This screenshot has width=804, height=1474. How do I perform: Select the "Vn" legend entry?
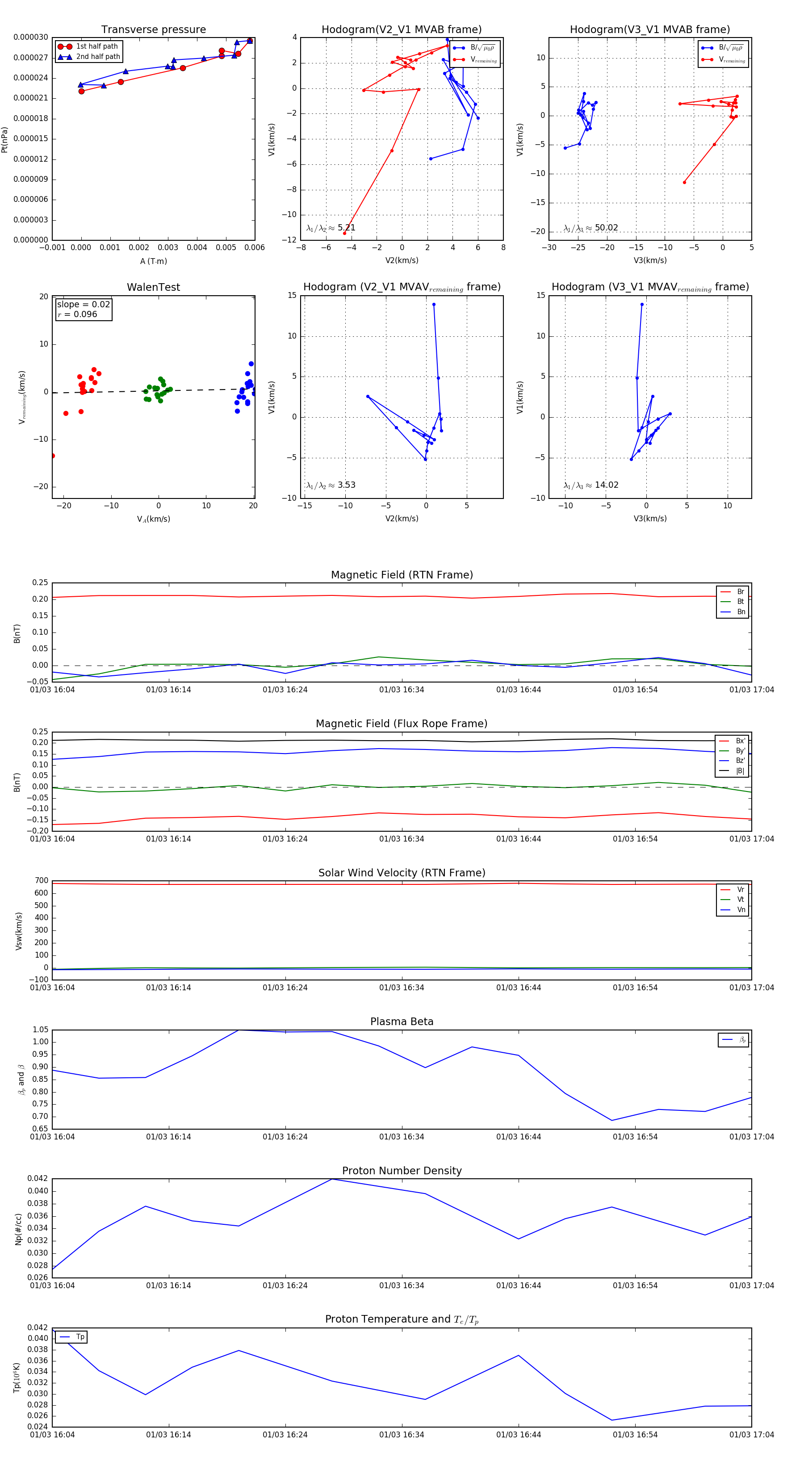tap(733, 910)
